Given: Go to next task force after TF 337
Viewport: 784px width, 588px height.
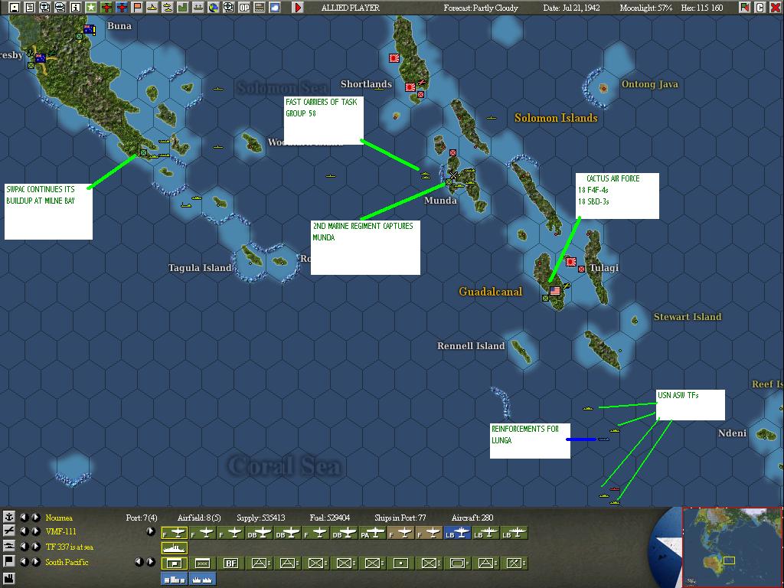Looking at the screenshot, I should pos(36,547).
